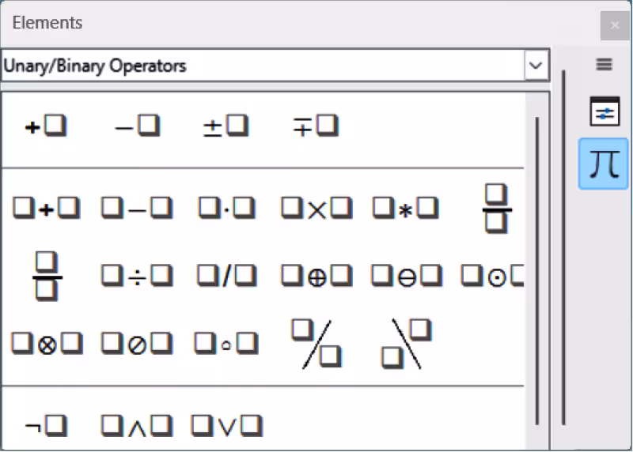
Task: Select the logical AND operator
Action: [136, 425]
